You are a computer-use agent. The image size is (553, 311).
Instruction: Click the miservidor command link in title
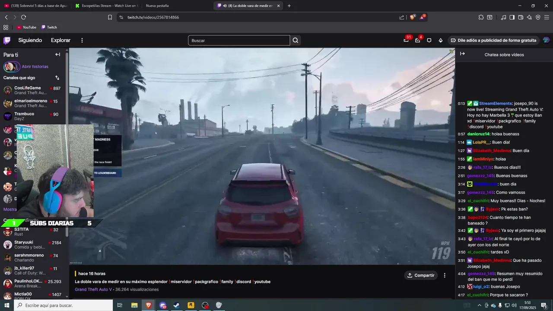click(x=180, y=282)
